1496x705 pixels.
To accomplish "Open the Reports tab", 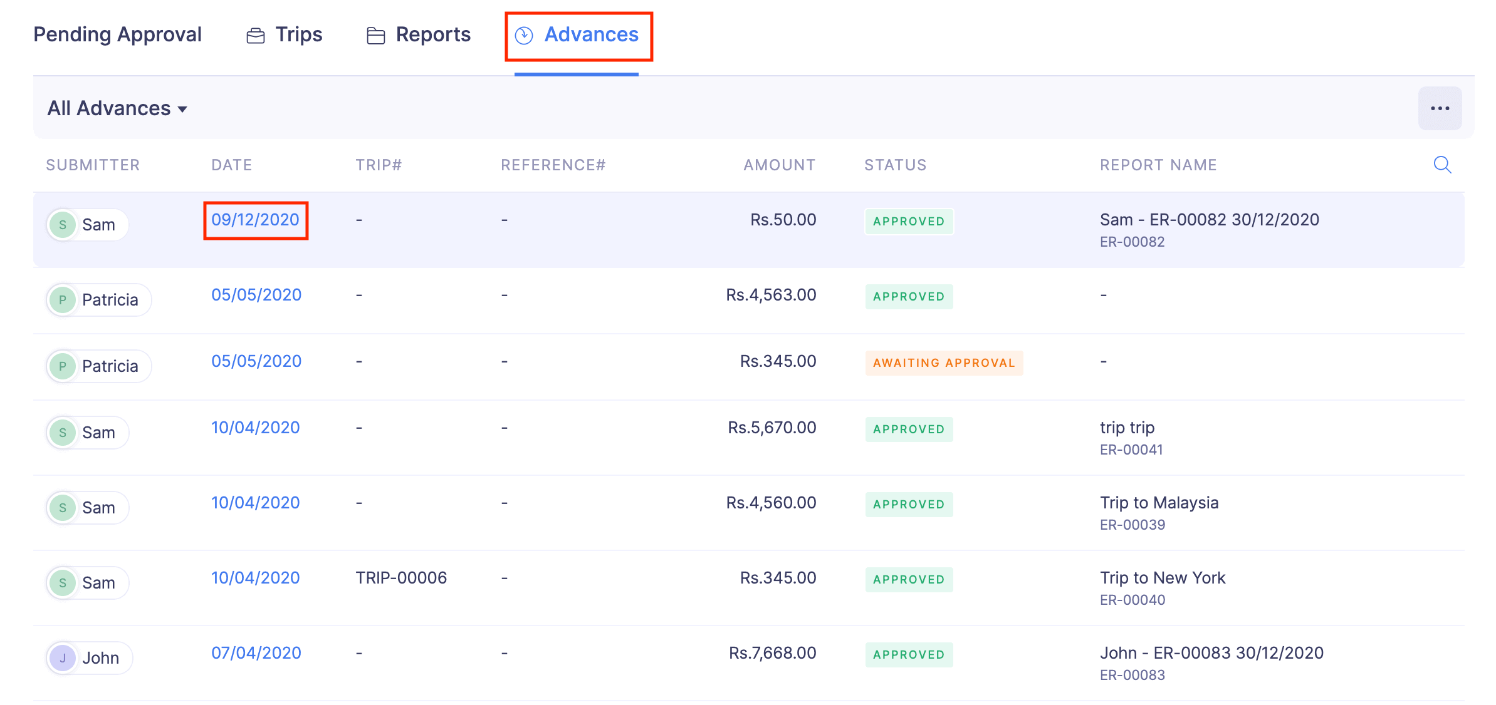I will (x=432, y=34).
